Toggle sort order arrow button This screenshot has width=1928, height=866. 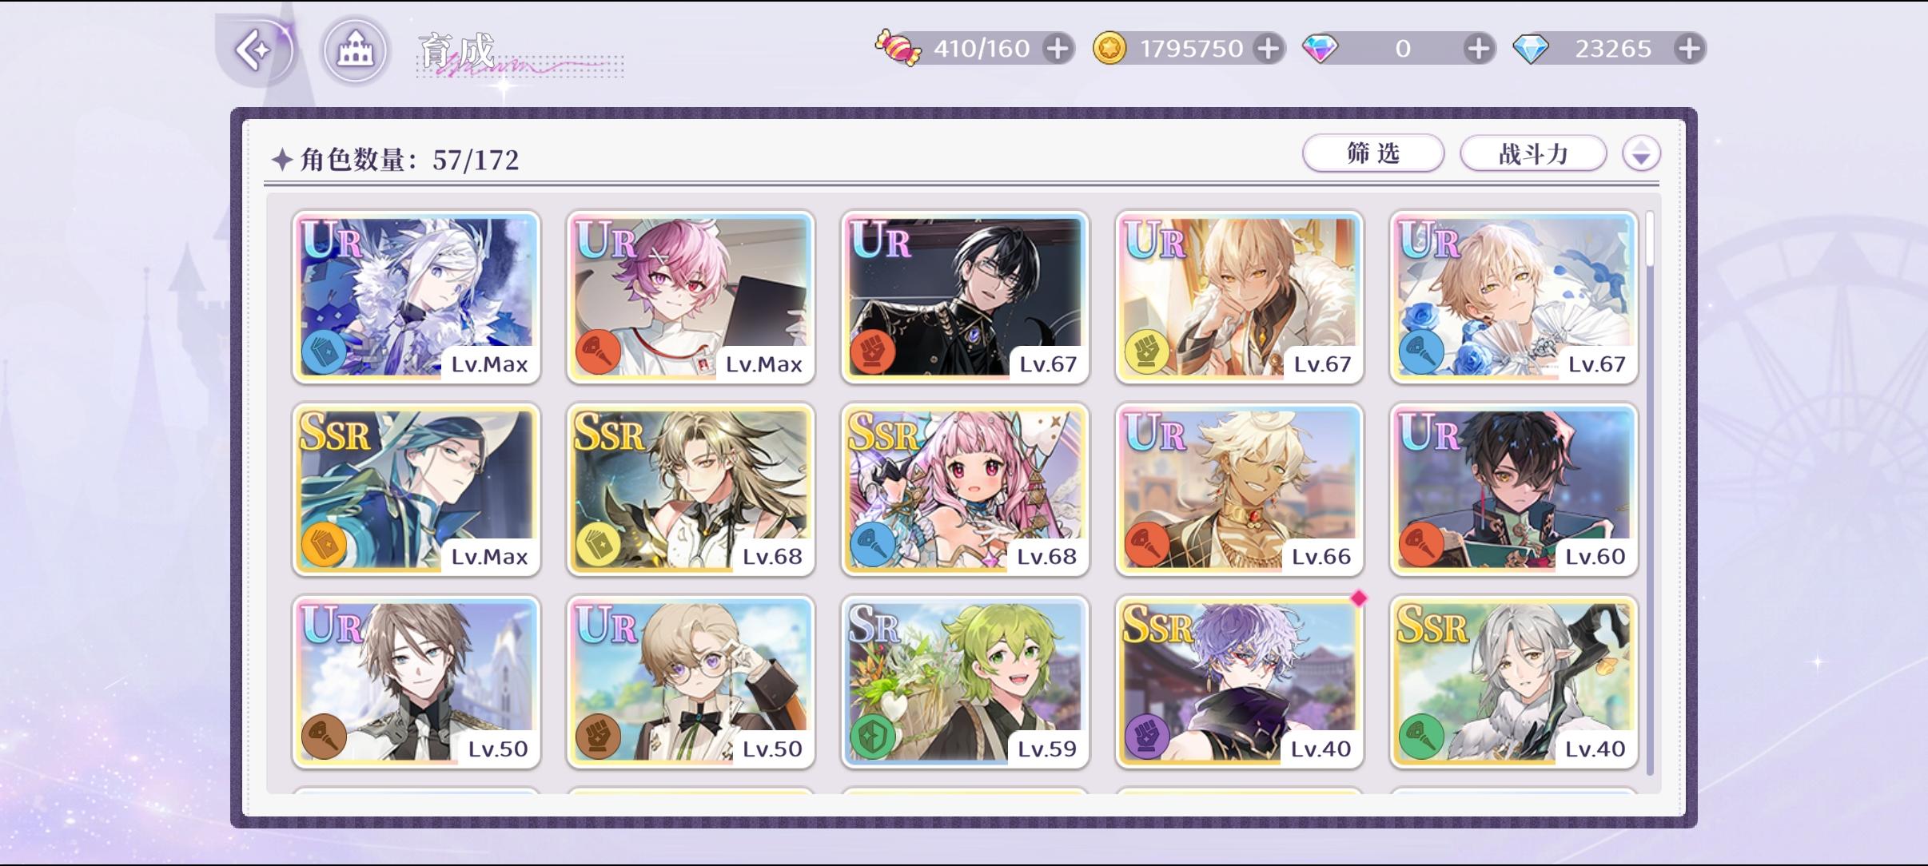click(x=1641, y=153)
